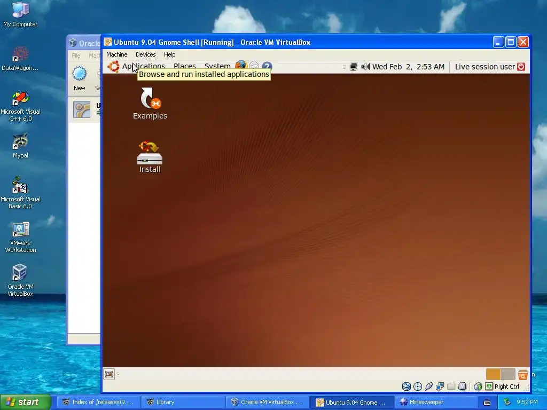Open the My Computer desktop icon
The width and height of the screenshot is (547, 410).
click(x=20, y=14)
